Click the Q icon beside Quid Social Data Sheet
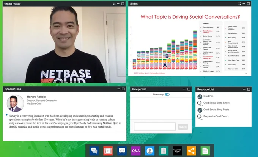Viewport: 258px width, 157px height. (x=200, y=103)
